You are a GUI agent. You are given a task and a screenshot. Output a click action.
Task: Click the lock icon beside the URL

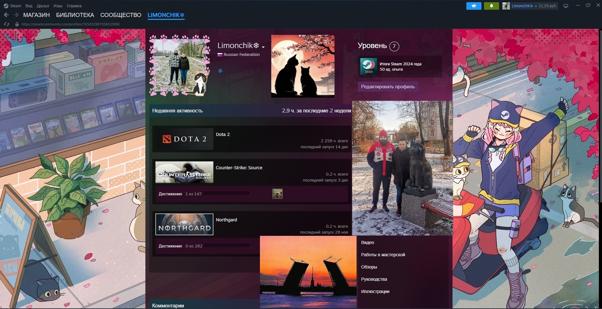[17, 24]
